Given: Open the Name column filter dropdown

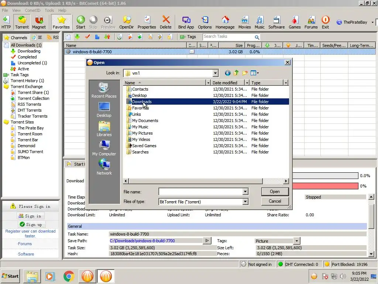Looking at the screenshot, I should (208, 83).
